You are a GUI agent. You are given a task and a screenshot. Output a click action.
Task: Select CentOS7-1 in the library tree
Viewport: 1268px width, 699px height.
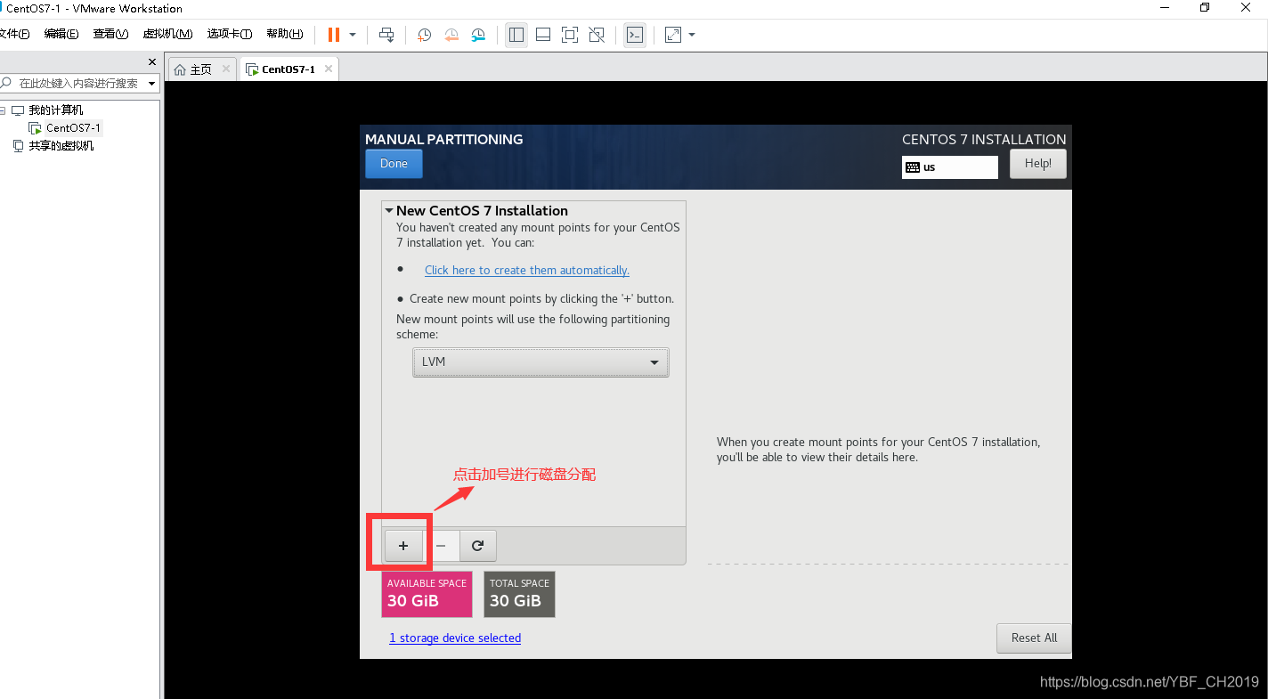pos(73,128)
